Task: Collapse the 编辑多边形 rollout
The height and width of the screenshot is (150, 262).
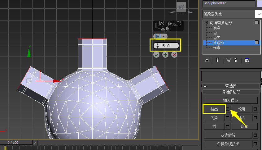Action: [231, 92]
